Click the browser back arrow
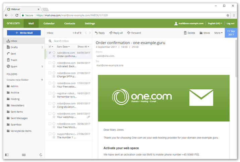Viewport: 240px width, 162px height. (6, 15)
